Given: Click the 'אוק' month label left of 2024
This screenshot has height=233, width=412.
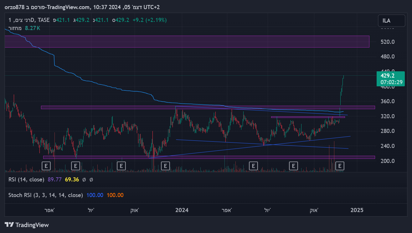Looking at the screenshot, I should click(135, 210).
